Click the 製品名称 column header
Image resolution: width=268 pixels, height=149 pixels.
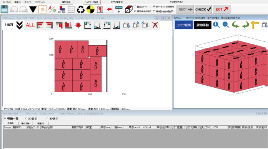(x=47, y=127)
